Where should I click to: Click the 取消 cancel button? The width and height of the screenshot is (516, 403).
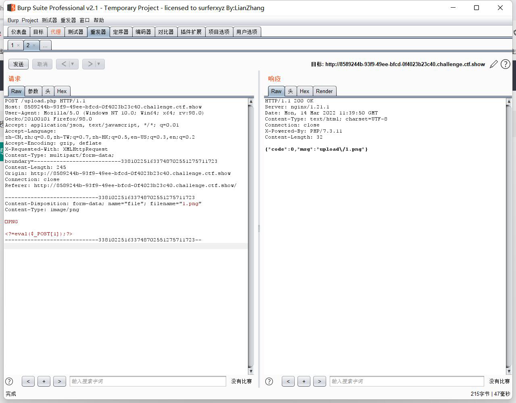coord(42,64)
